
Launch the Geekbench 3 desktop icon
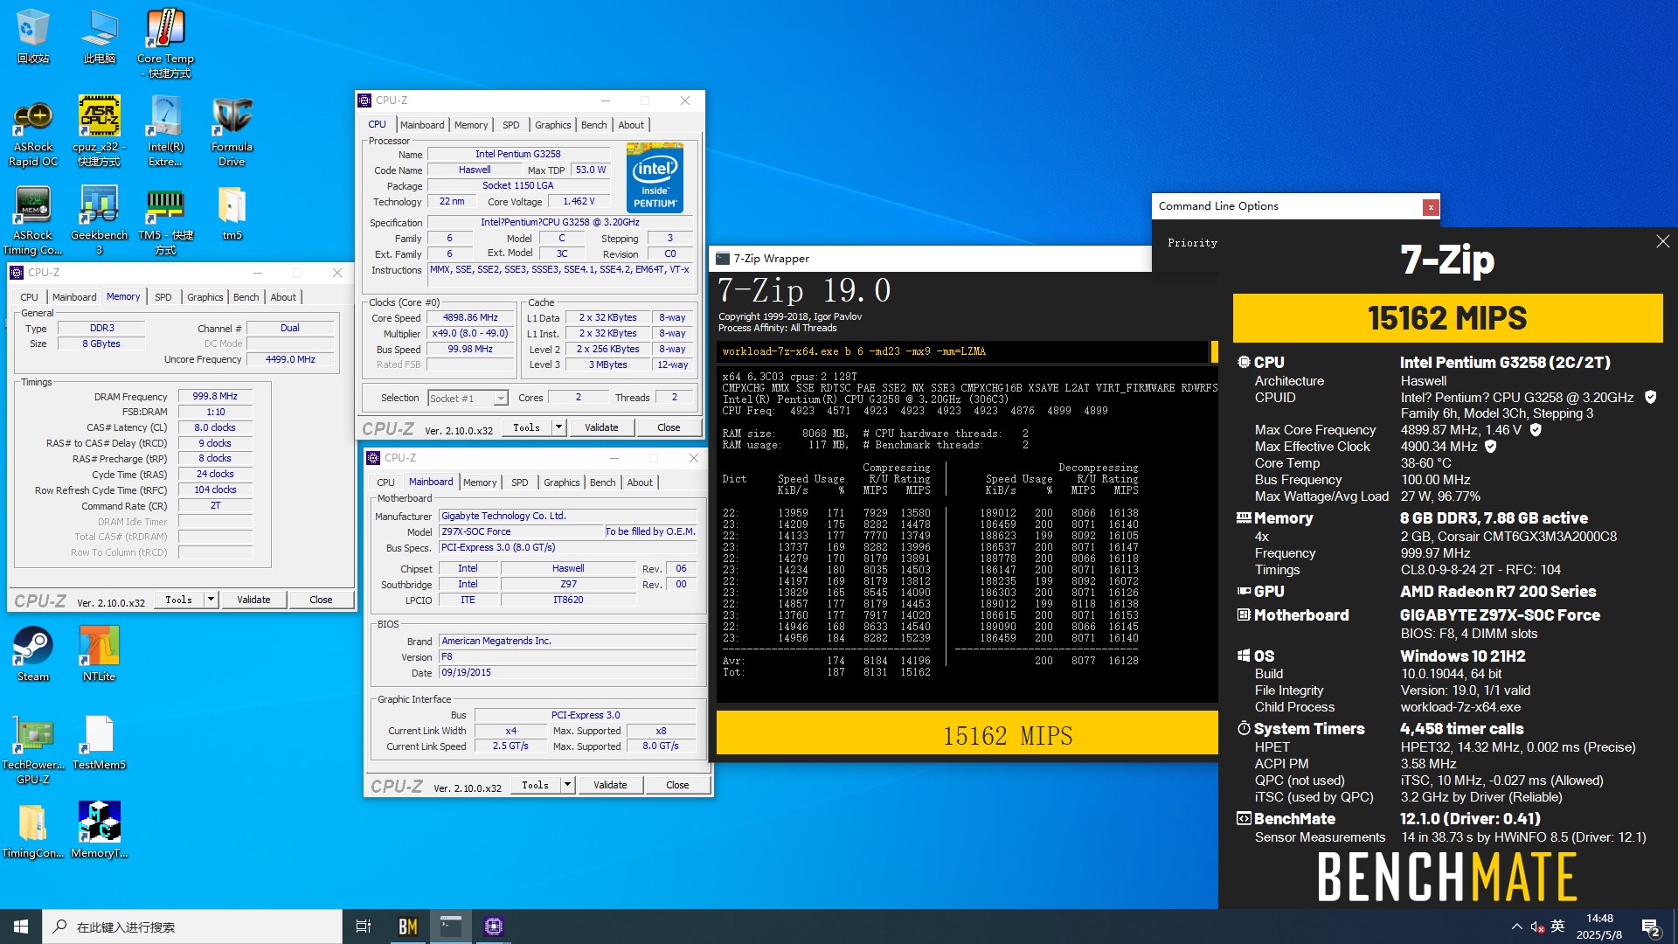pos(99,220)
